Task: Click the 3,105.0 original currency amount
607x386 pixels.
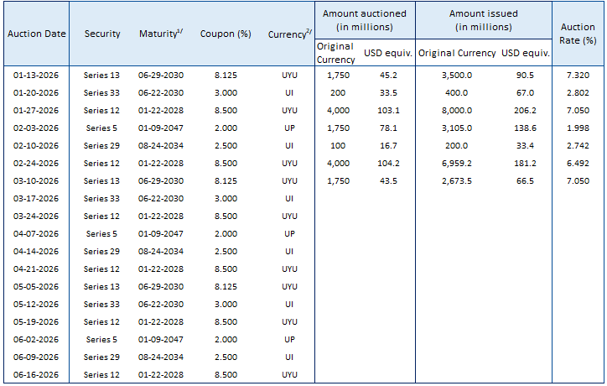Action: point(455,128)
